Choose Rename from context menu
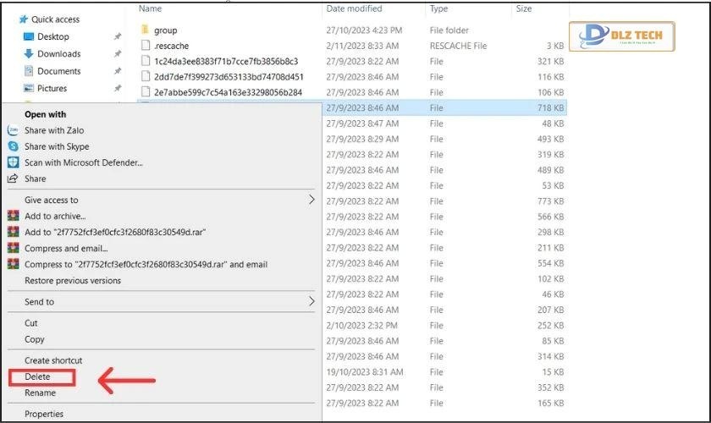This screenshot has height=423, width=711. 40,393
